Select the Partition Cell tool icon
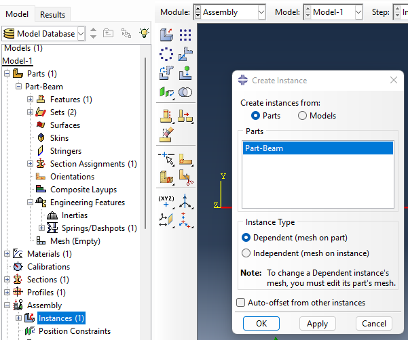The width and height of the screenshot is (408, 340). coord(166,177)
